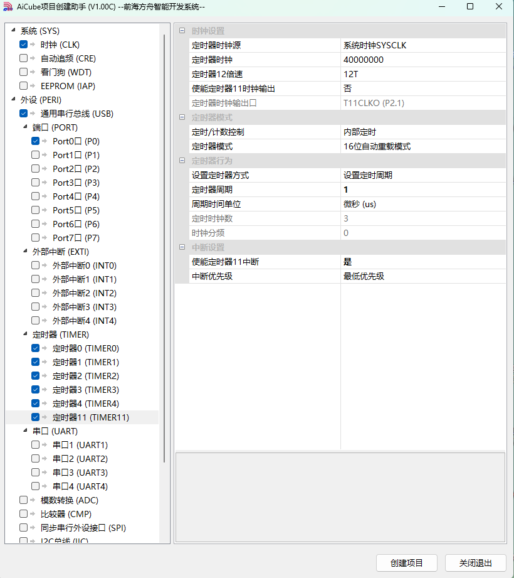Collapse the 外部中断 (EXTI) tree node

coord(25,250)
